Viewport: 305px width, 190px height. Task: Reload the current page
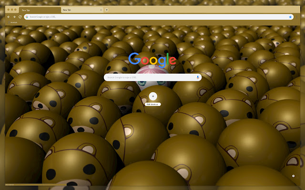click(x=20, y=17)
